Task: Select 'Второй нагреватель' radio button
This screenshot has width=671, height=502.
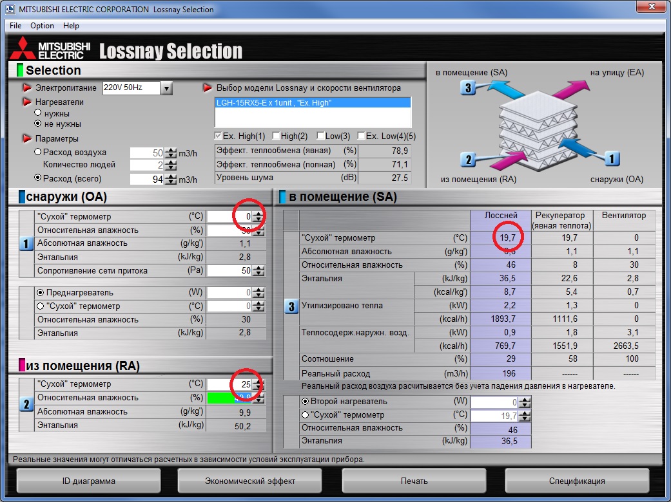Action: (305, 402)
